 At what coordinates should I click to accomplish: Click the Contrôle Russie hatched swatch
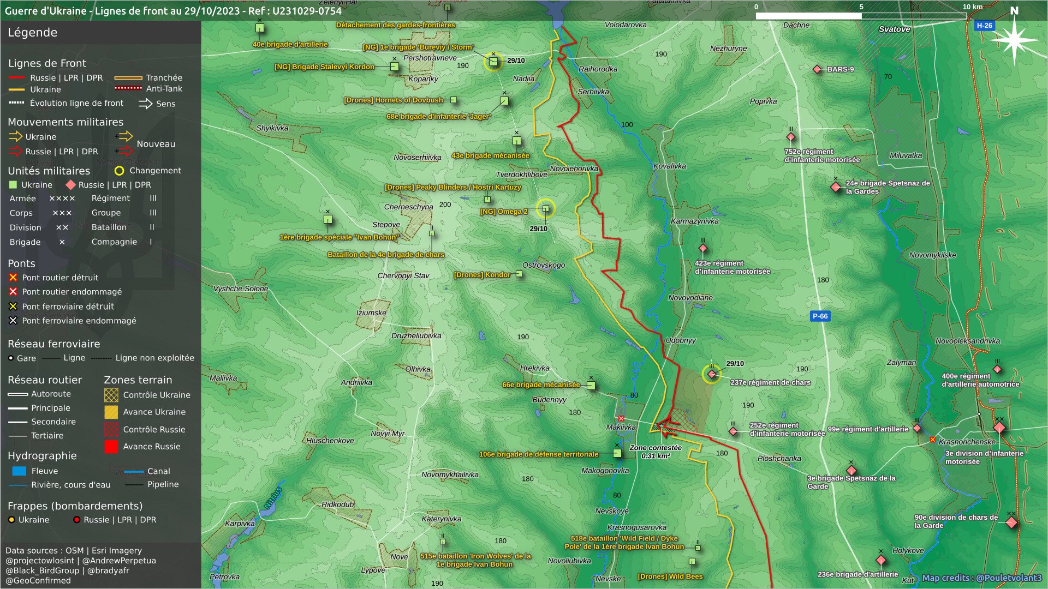click(x=111, y=430)
